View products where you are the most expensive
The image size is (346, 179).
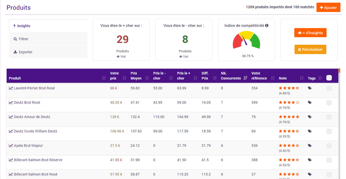(121, 56)
